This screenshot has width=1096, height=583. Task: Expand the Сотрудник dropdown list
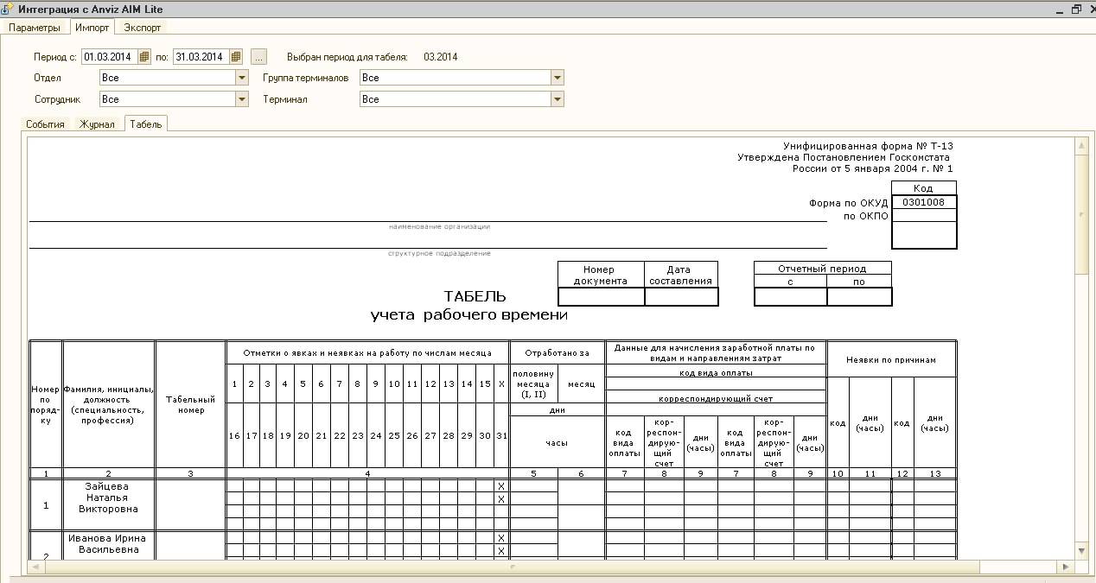coord(242,99)
